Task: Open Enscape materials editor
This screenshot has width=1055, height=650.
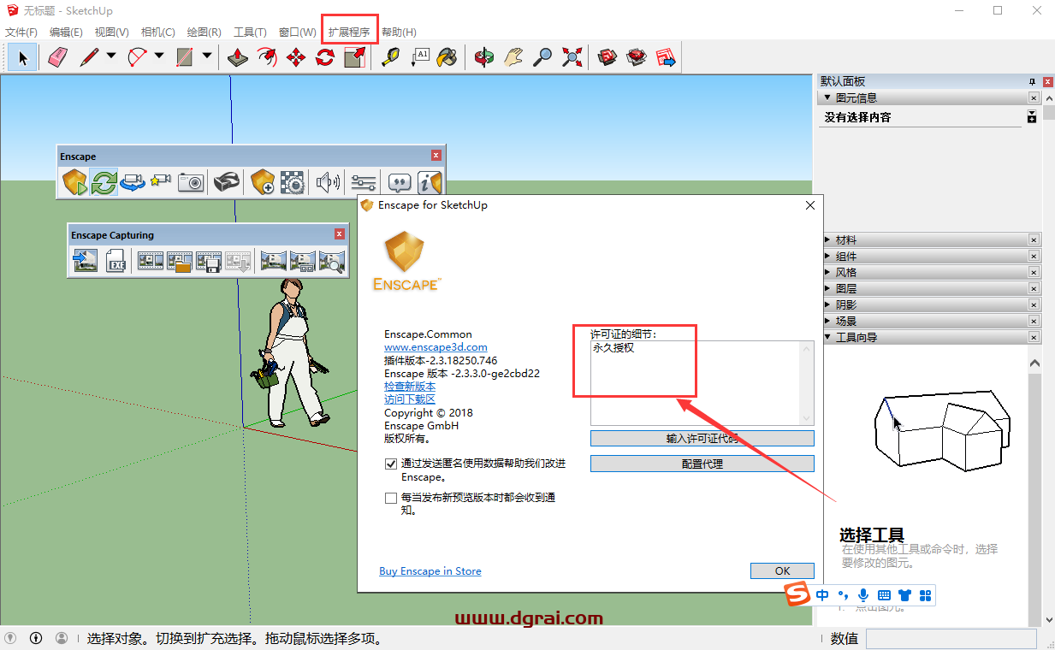Action: point(292,181)
